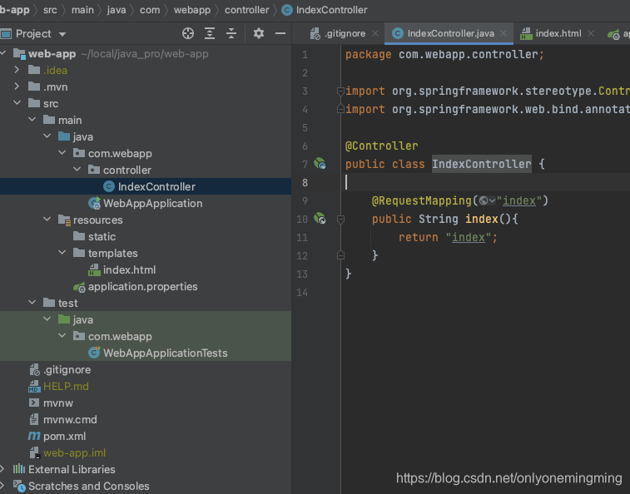The image size is (630, 494).
Task: Collapse the test folder chevron
Action: pos(32,303)
